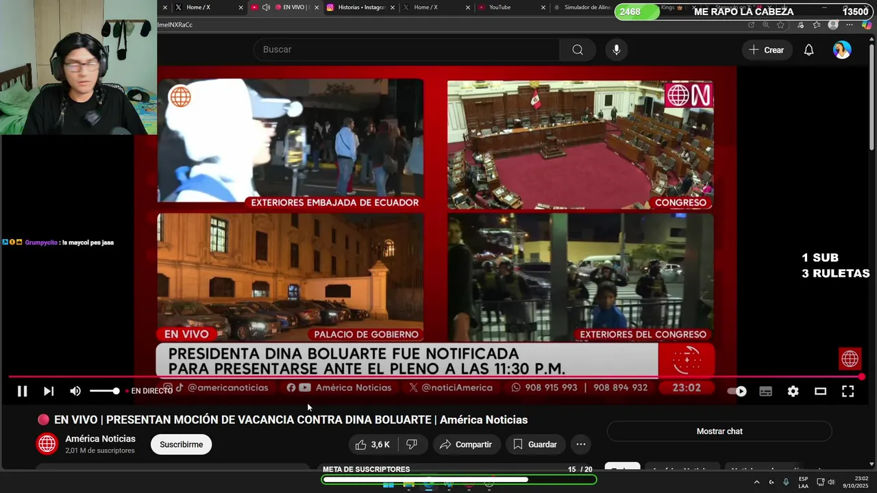Close the YouTube tab
This screenshot has width=877, height=493.
tap(543, 8)
